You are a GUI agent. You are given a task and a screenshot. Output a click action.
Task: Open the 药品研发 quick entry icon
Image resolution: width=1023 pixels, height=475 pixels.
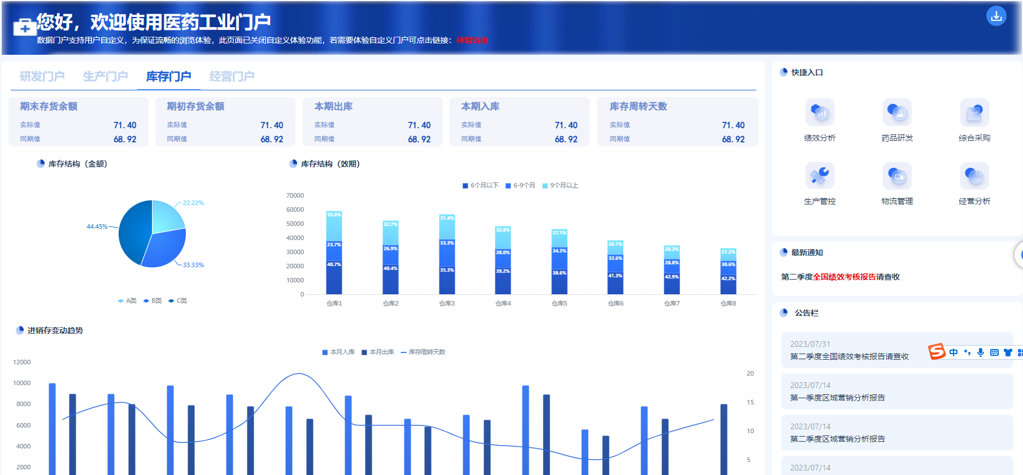(x=897, y=112)
